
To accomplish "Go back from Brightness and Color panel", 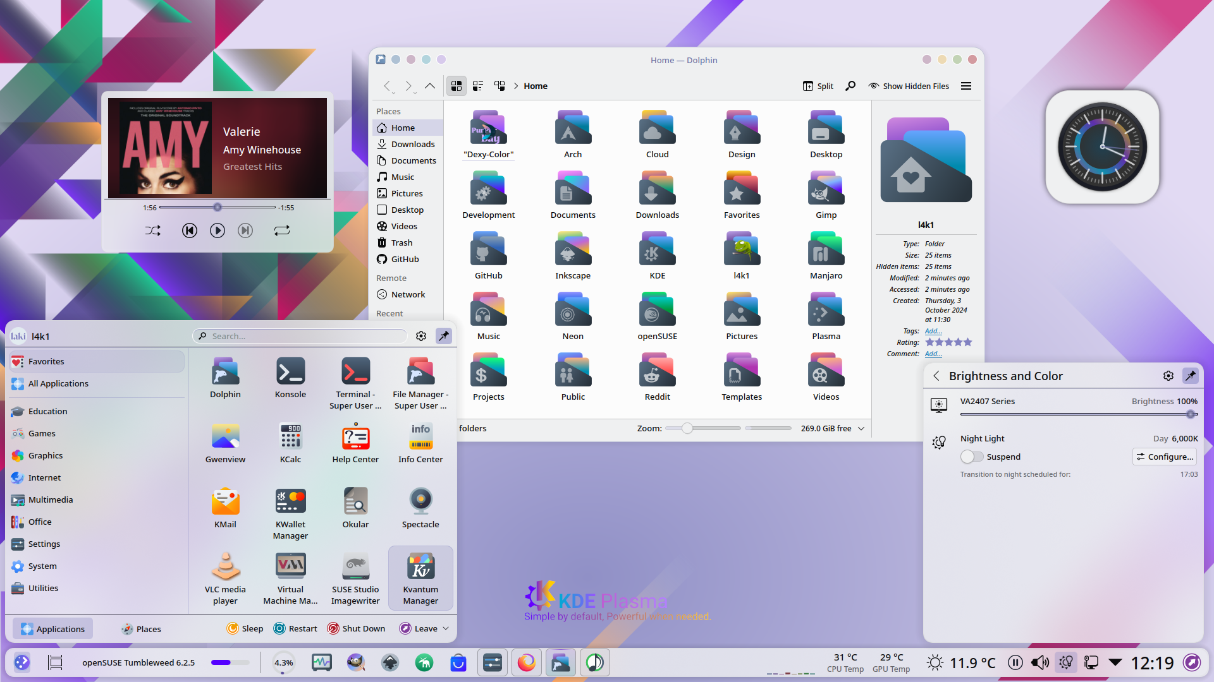I will pos(936,376).
